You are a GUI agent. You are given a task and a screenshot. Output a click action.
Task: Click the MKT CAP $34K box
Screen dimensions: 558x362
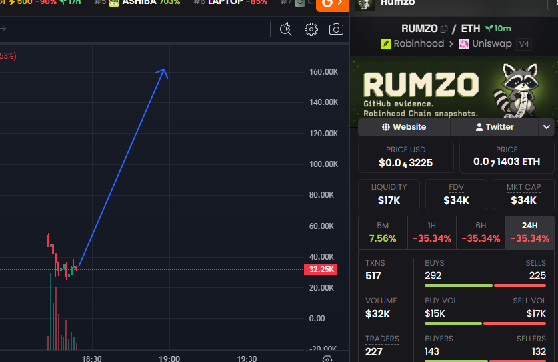[523, 195]
